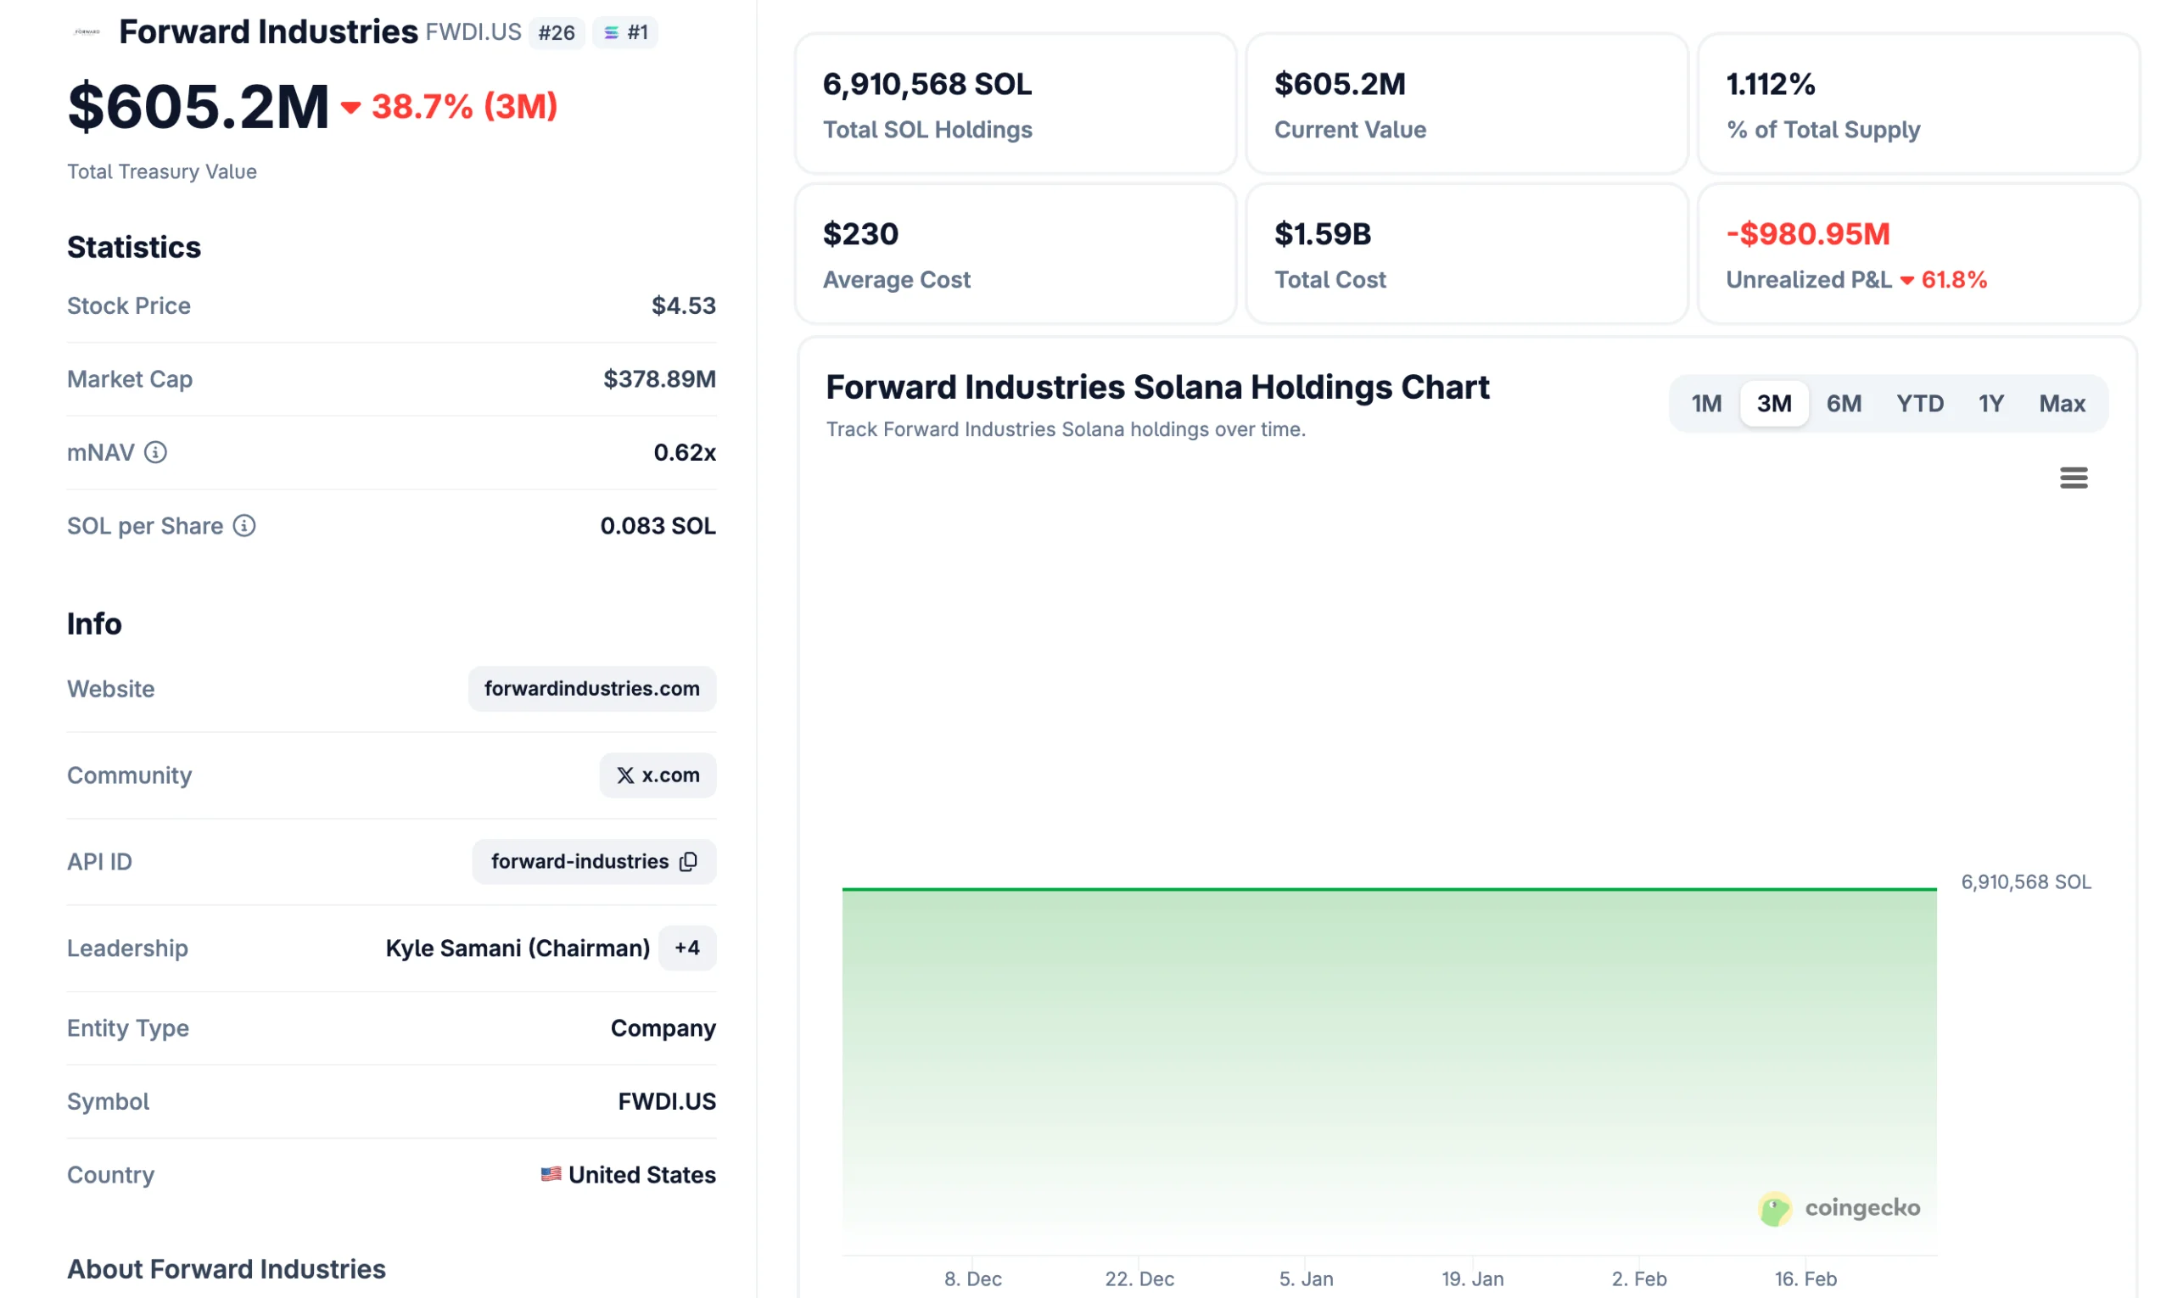The height and width of the screenshot is (1298, 2172).
Task: Click the Solana #1 ranking badge
Action: coord(625,32)
